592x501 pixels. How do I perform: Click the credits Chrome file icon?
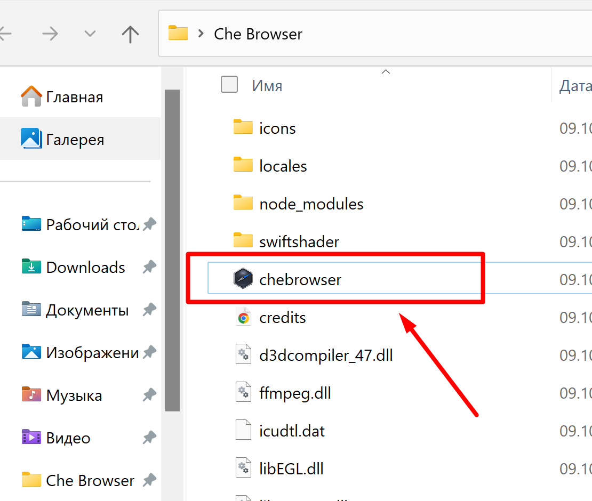pos(244,317)
